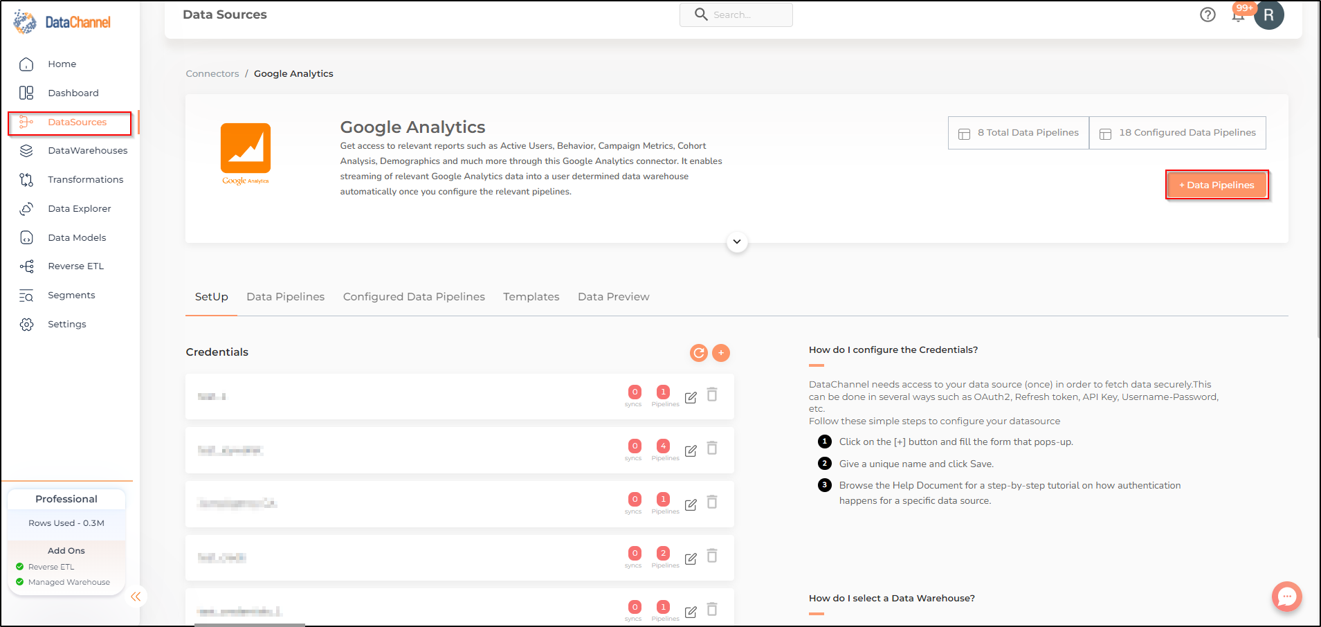Click the Credentials heading
This screenshot has height=627, width=1321.
pos(217,352)
